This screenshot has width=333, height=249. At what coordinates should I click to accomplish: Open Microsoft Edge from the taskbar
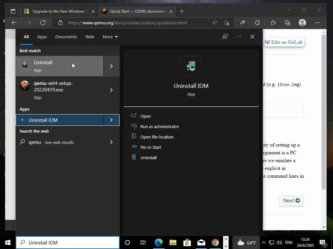(159, 243)
